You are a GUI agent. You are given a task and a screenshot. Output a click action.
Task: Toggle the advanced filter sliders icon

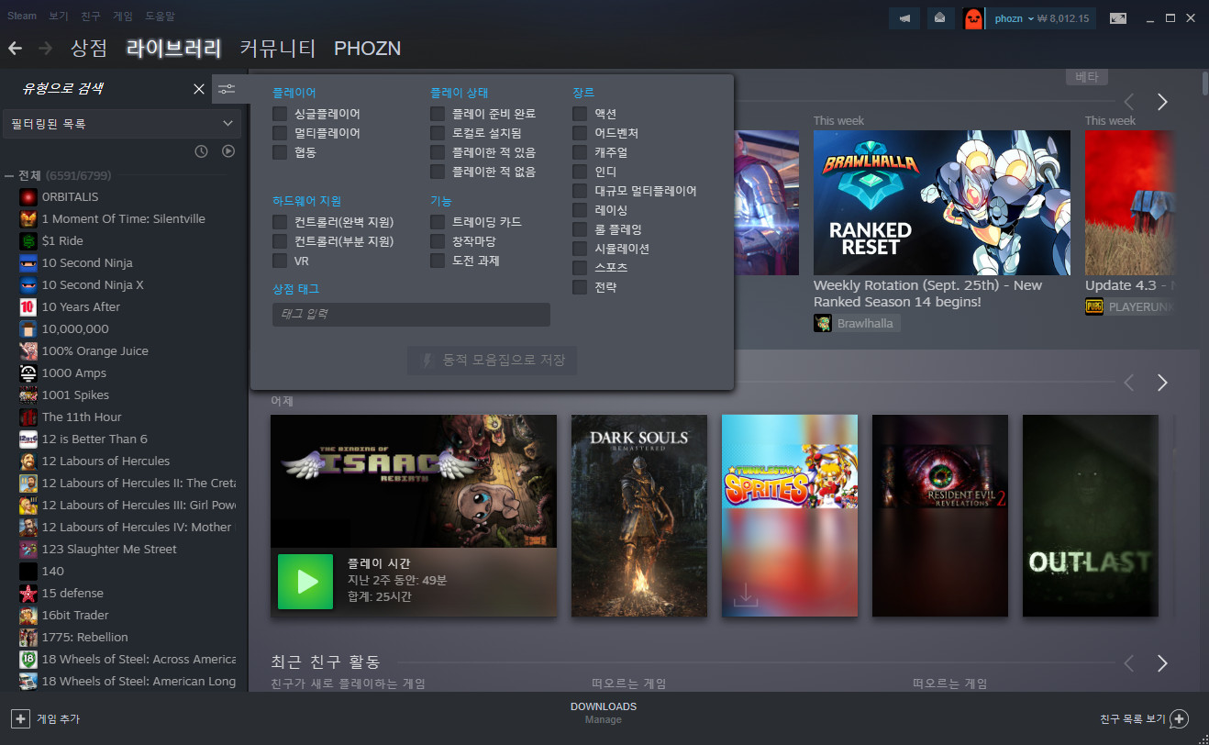(x=227, y=89)
